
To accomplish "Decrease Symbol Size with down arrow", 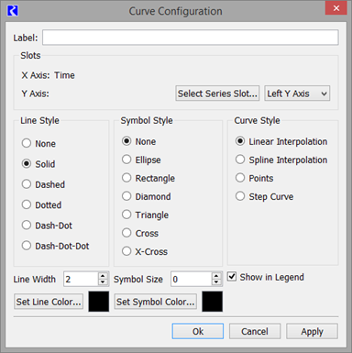I will click(x=216, y=281).
